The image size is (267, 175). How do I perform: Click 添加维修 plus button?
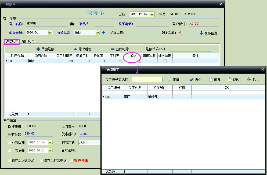(x=45, y=49)
